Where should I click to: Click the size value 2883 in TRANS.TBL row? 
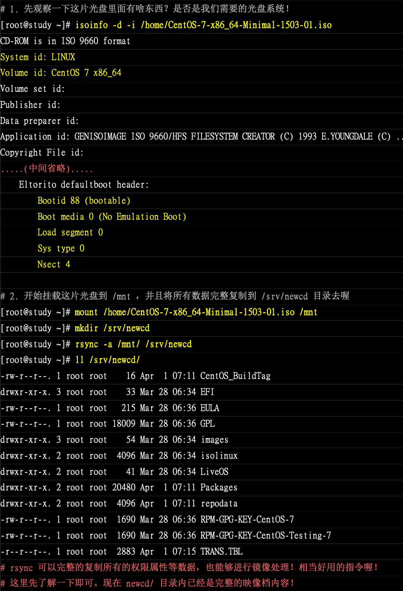pos(126,552)
